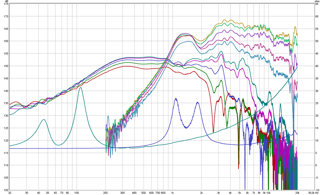The width and height of the screenshot is (326, 195).
Task: Select the 55 tick on the ohm axis
Action: pos(317,29)
